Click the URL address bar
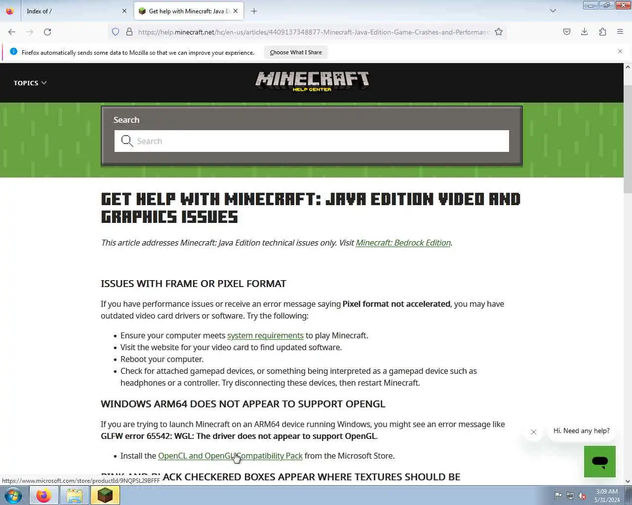The width and height of the screenshot is (632, 505). [314, 32]
